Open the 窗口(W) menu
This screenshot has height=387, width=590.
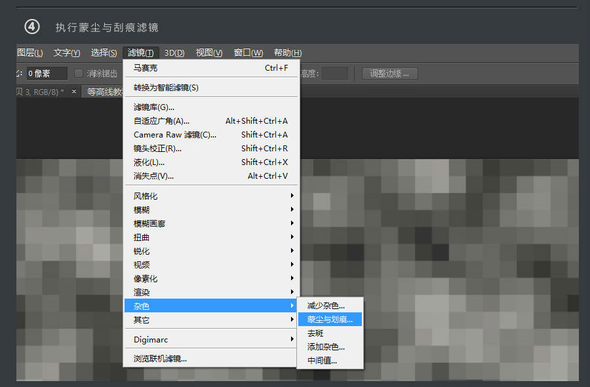248,52
